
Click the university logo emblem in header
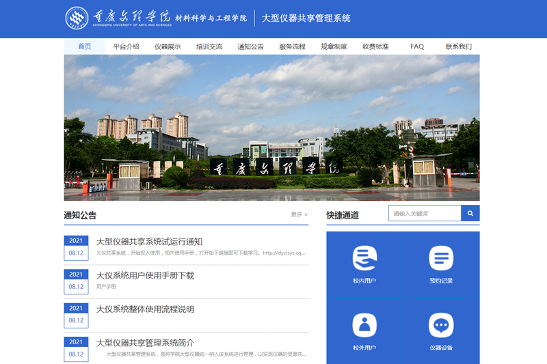[77, 18]
